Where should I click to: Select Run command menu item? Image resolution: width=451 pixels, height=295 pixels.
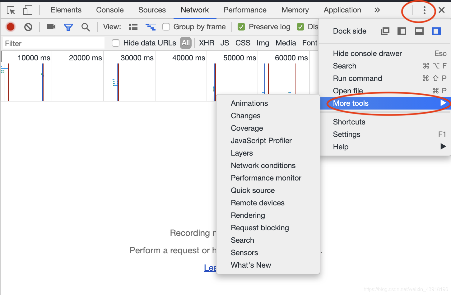(385, 78)
